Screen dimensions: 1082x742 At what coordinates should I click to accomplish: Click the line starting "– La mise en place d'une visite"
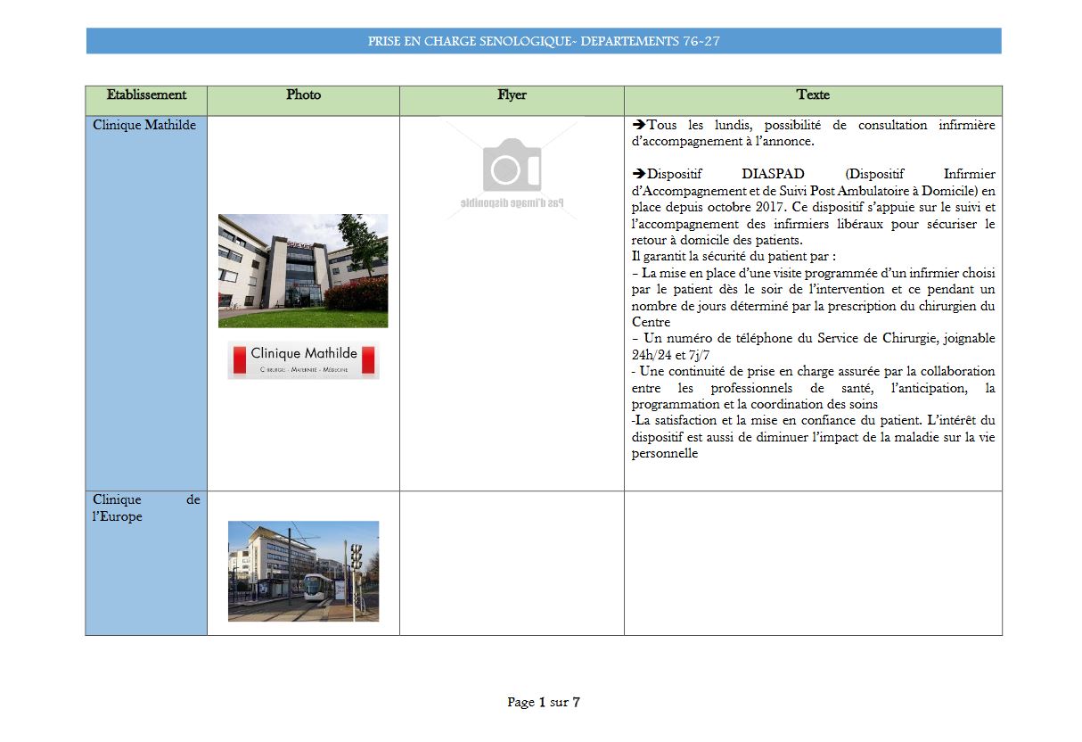click(814, 273)
